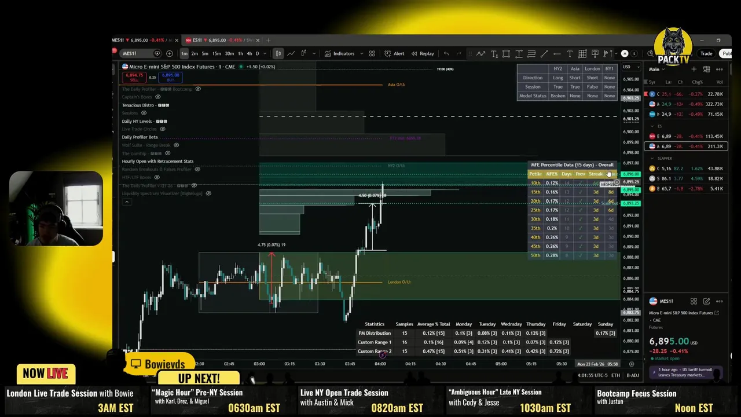This screenshot has height=417, width=741.
Task: Select the fib level lines tool
Action: (x=531, y=53)
